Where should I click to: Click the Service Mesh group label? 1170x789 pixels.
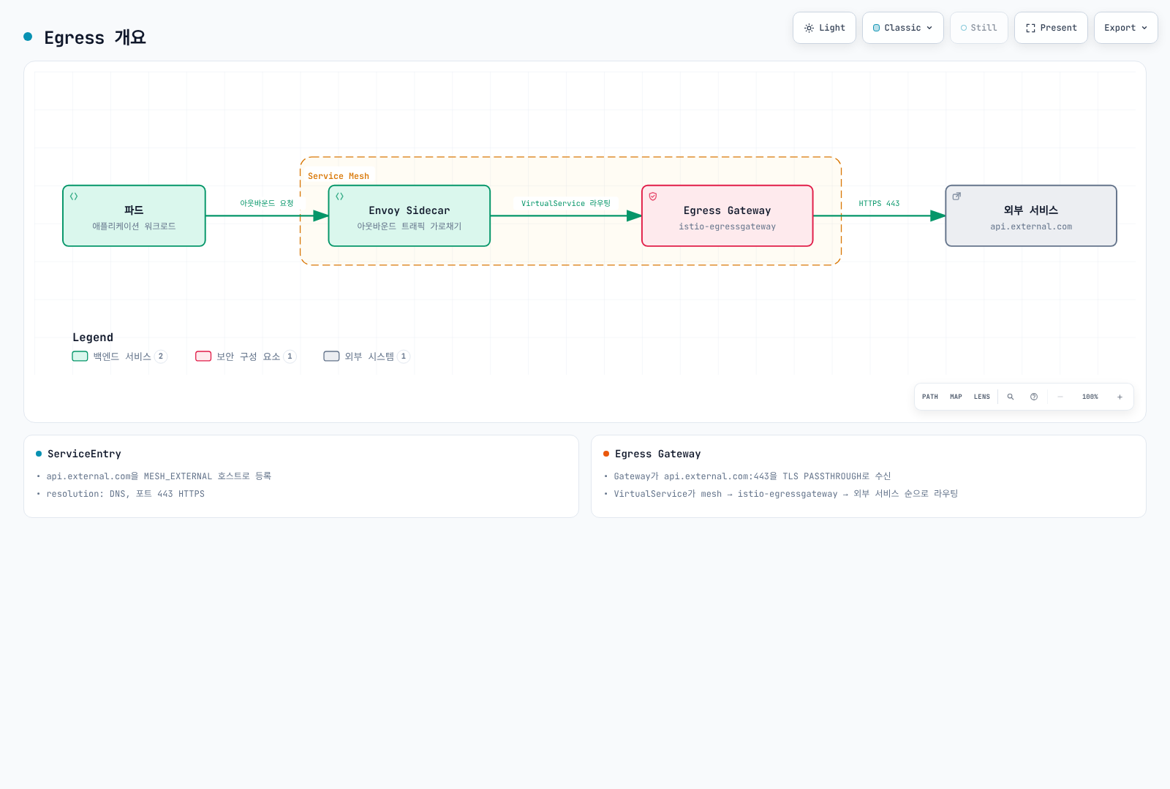(x=339, y=176)
